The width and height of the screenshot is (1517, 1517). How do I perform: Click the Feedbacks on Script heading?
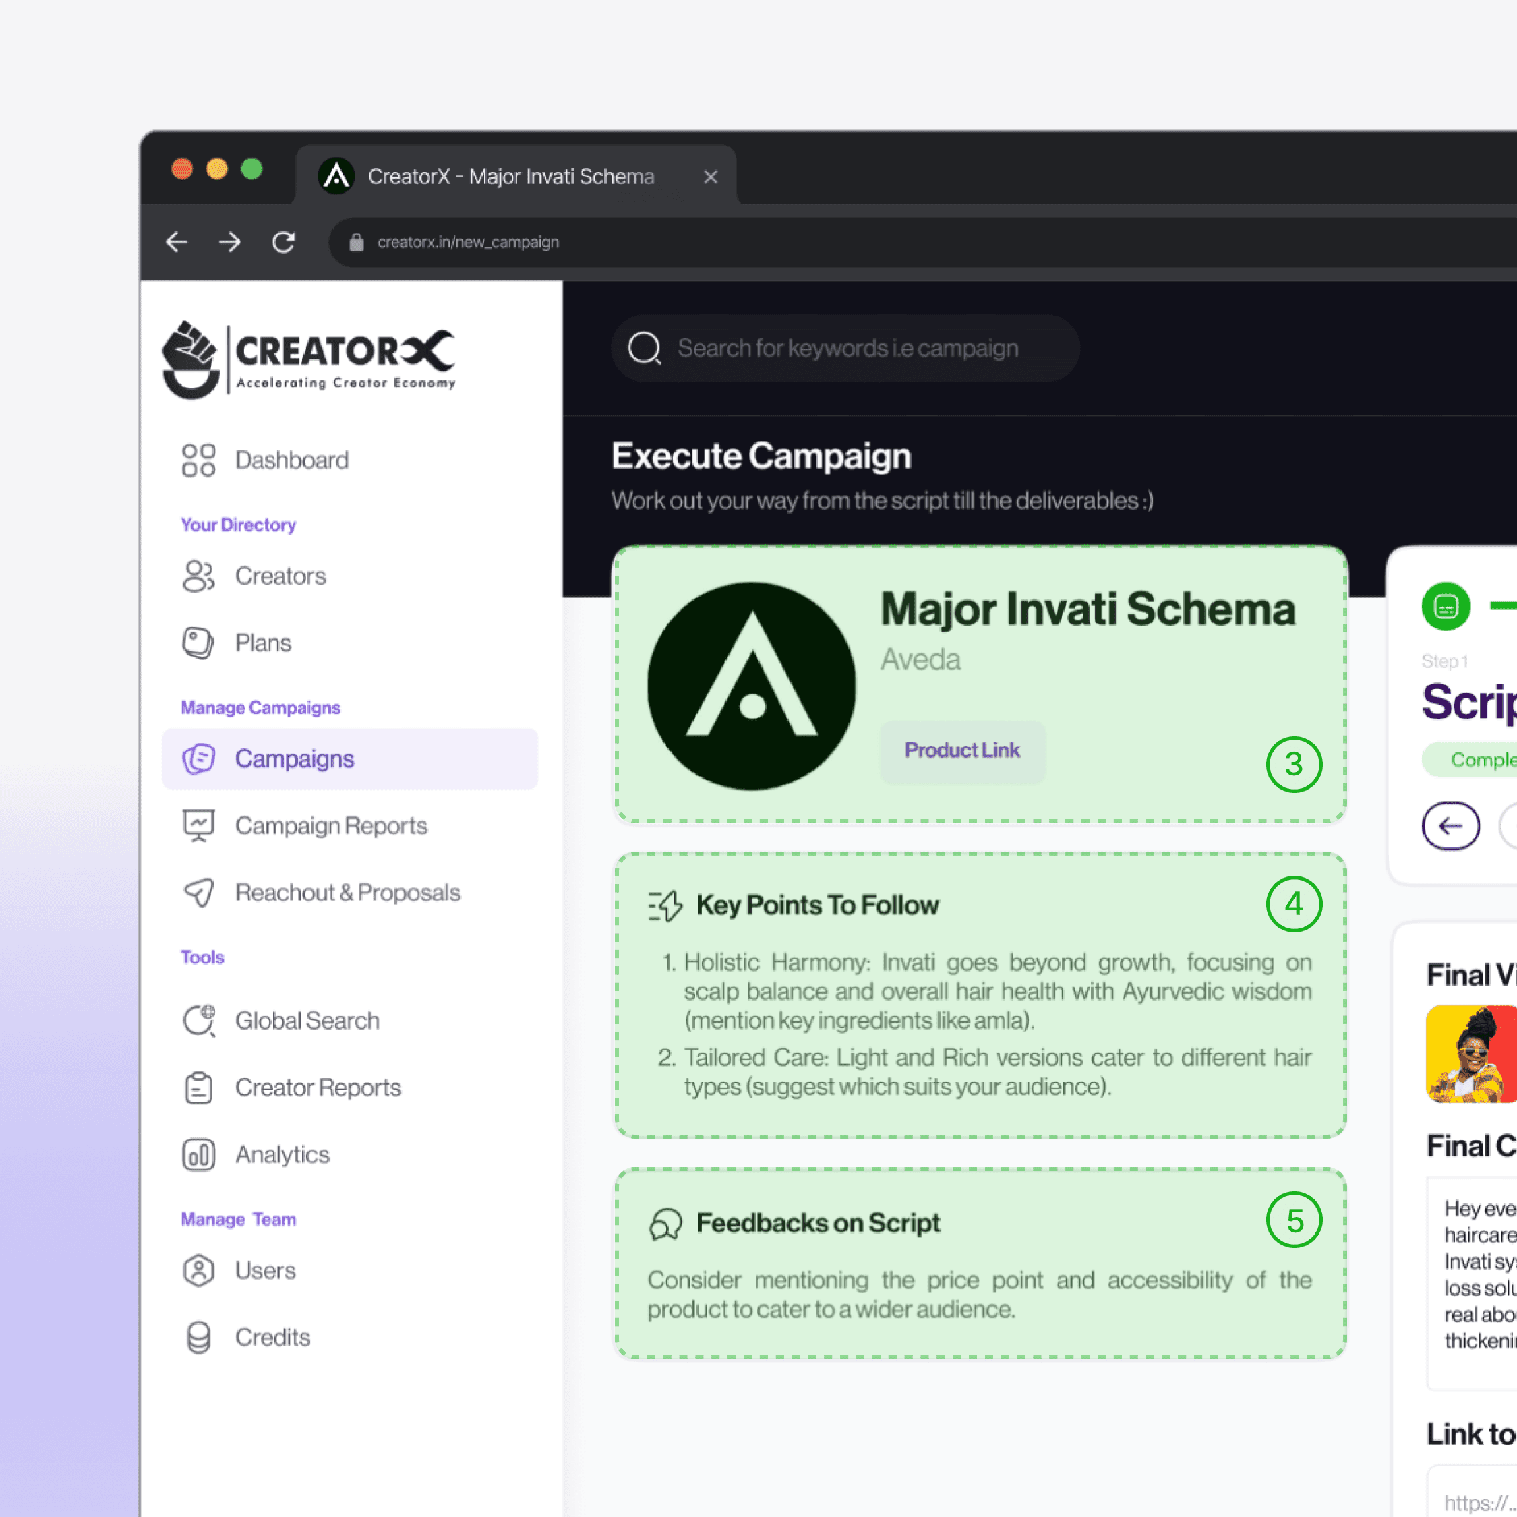tap(817, 1223)
